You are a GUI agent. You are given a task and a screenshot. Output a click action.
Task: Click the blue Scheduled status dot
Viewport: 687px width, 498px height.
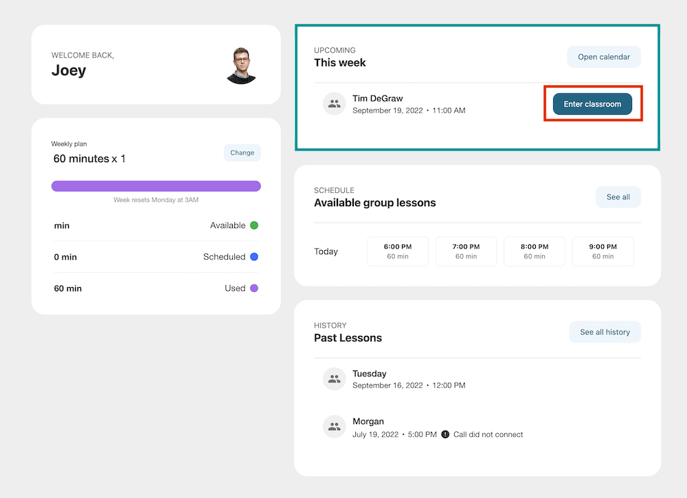(x=254, y=257)
